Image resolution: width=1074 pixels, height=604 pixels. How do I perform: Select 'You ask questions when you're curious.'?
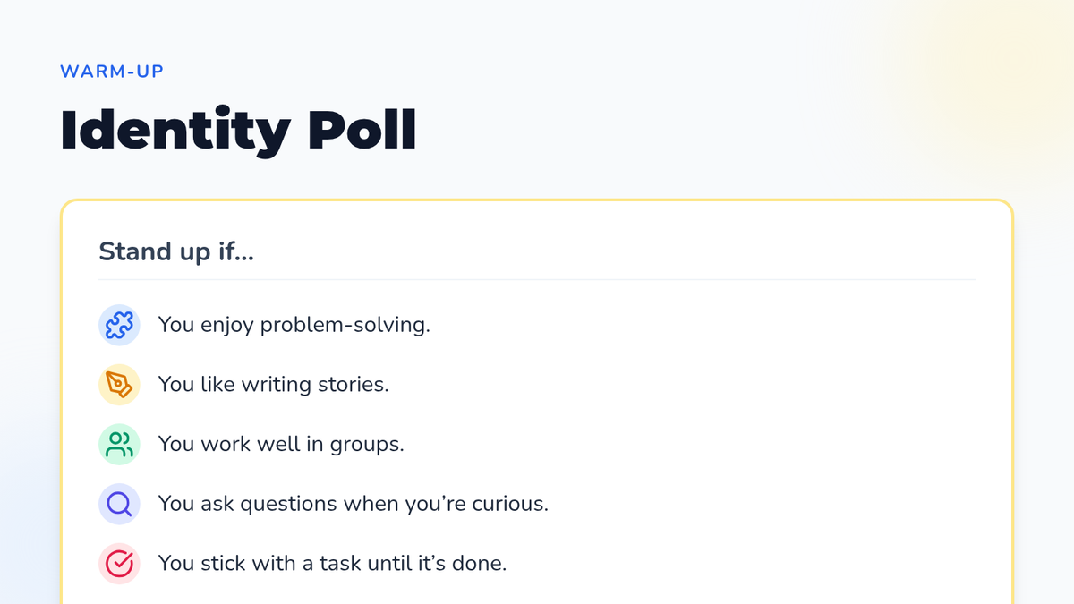[353, 505]
